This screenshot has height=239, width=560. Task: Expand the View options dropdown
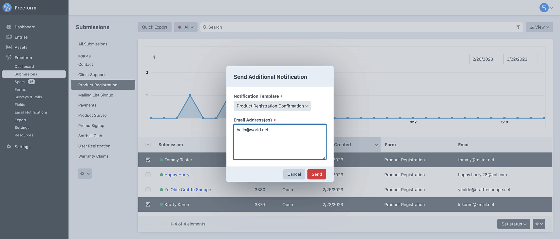pyautogui.click(x=539, y=27)
